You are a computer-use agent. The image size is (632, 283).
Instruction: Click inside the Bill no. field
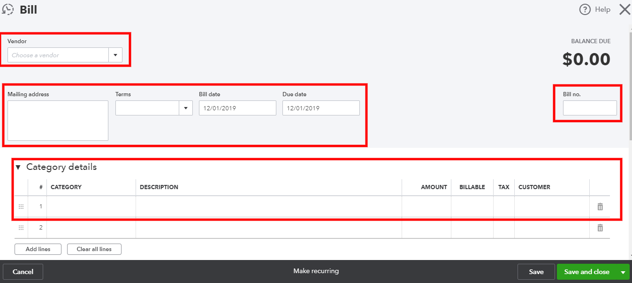589,107
